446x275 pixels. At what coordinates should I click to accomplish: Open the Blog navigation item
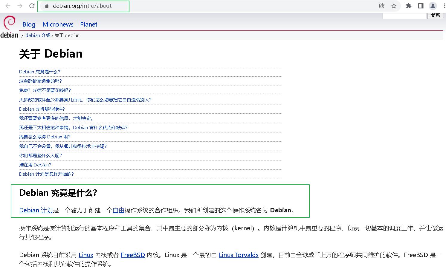tap(29, 24)
